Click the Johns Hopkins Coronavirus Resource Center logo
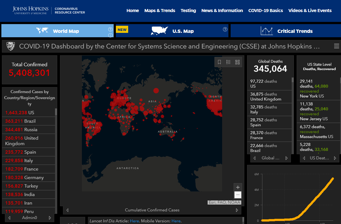This screenshot has height=224, width=341. (49, 10)
